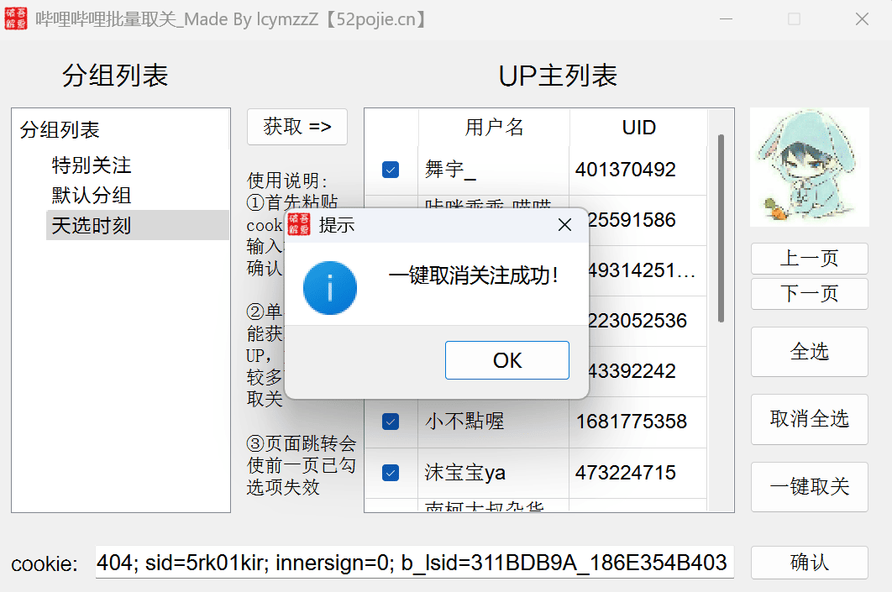Screen dimensions: 892x592
Task: Click the username 沫宝宝ya cell
Action: [494, 473]
